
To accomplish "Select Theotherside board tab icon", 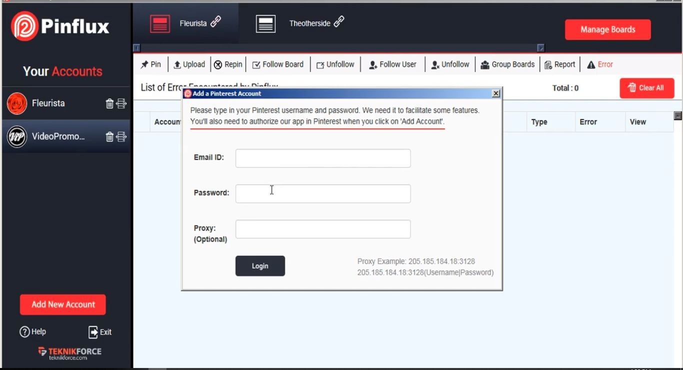I will tap(265, 23).
